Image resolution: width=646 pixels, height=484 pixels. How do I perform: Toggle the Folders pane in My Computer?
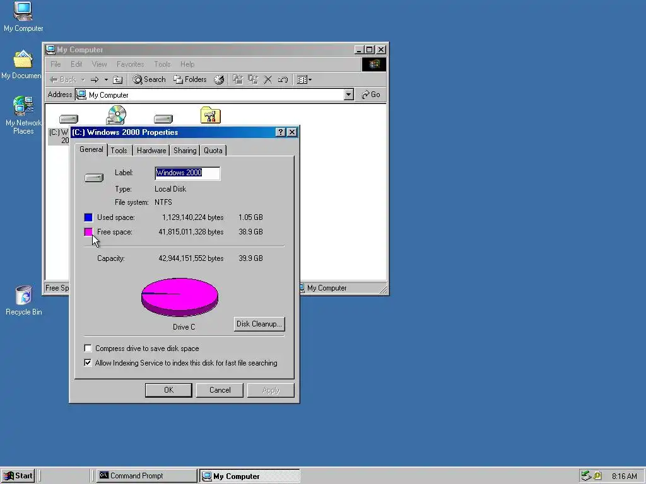point(190,79)
